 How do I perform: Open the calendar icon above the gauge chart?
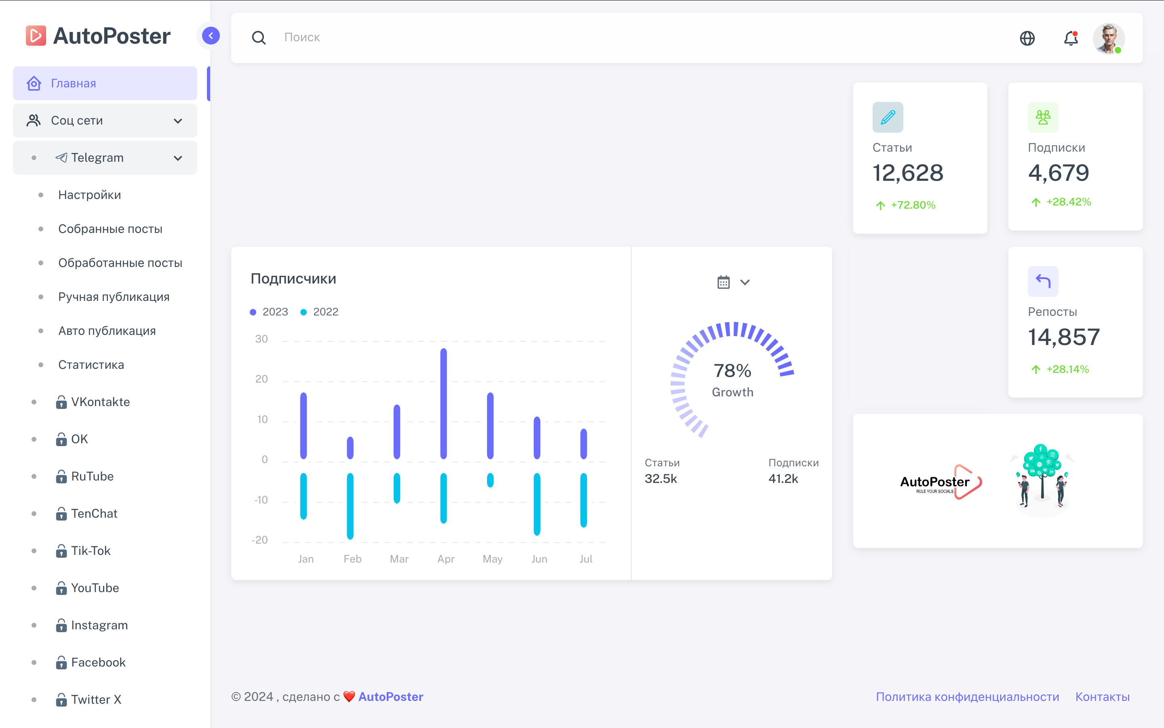point(724,281)
